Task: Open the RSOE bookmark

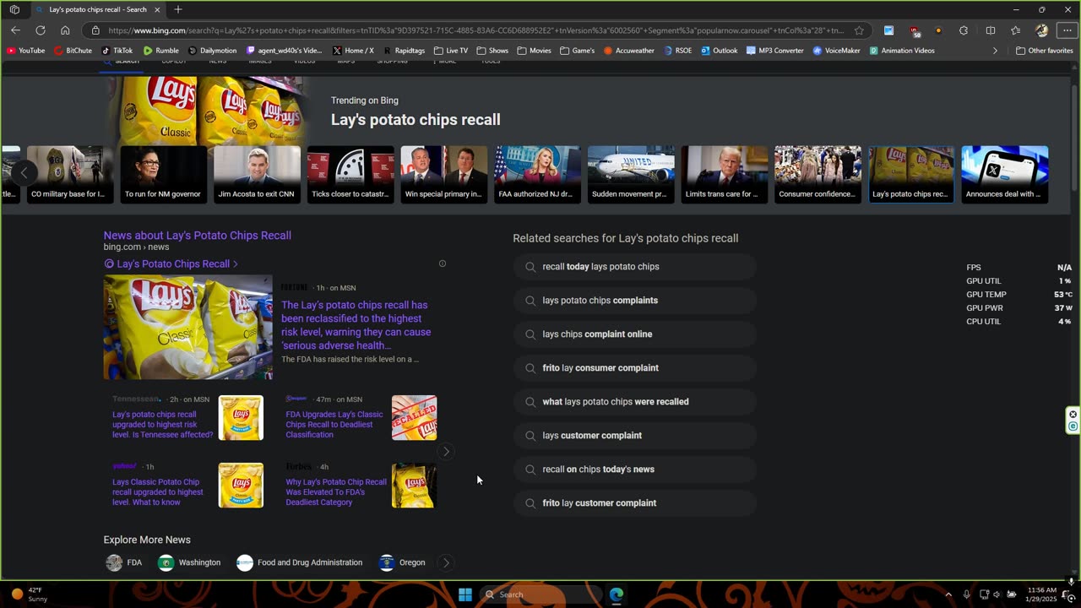Action: tap(677, 51)
